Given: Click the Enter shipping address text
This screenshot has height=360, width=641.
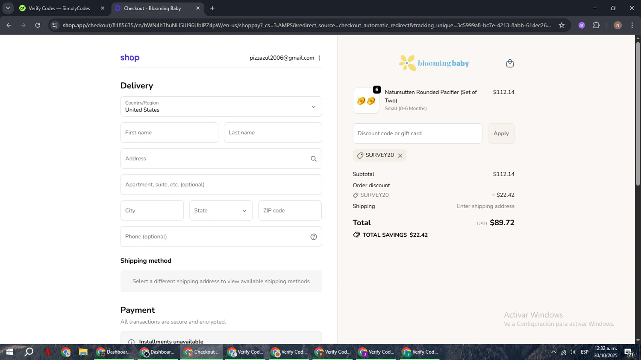Looking at the screenshot, I should (485, 206).
